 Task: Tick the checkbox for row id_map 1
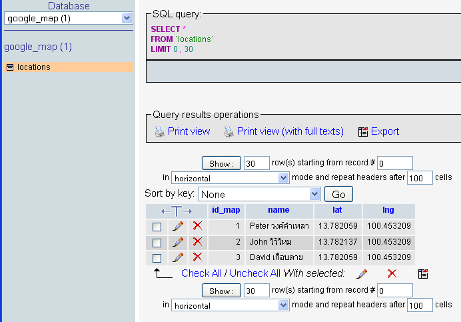[157, 227]
